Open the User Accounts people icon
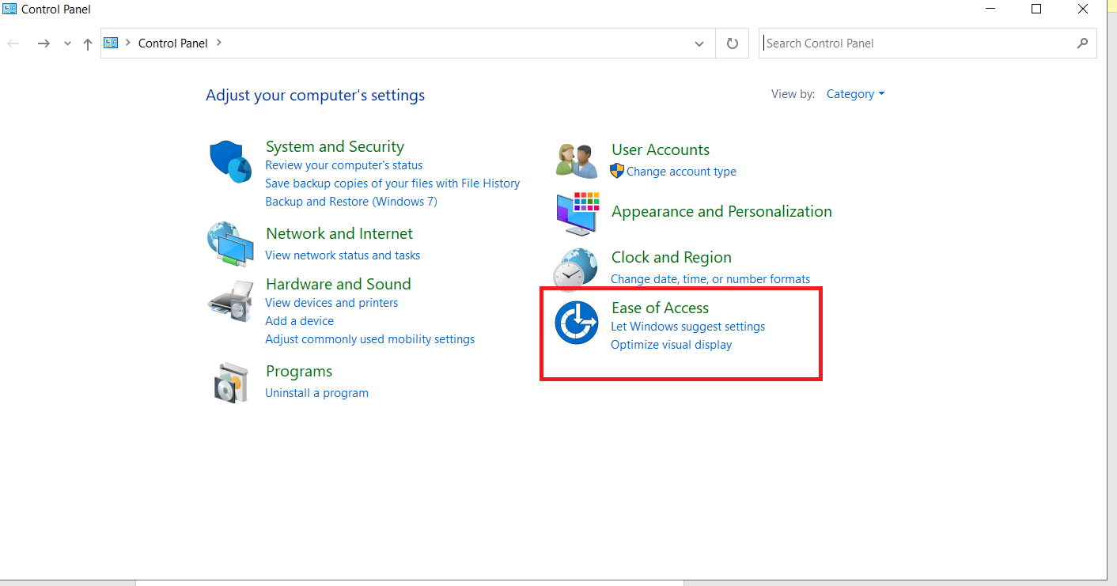Screen dimensions: 1117x586 coord(576,161)
